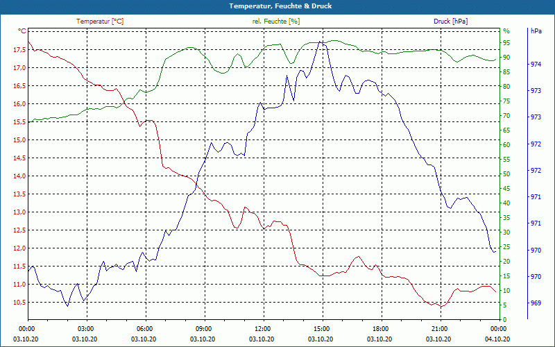
Task: Click the '18:00' time axis label
Action: click(379, 329)
